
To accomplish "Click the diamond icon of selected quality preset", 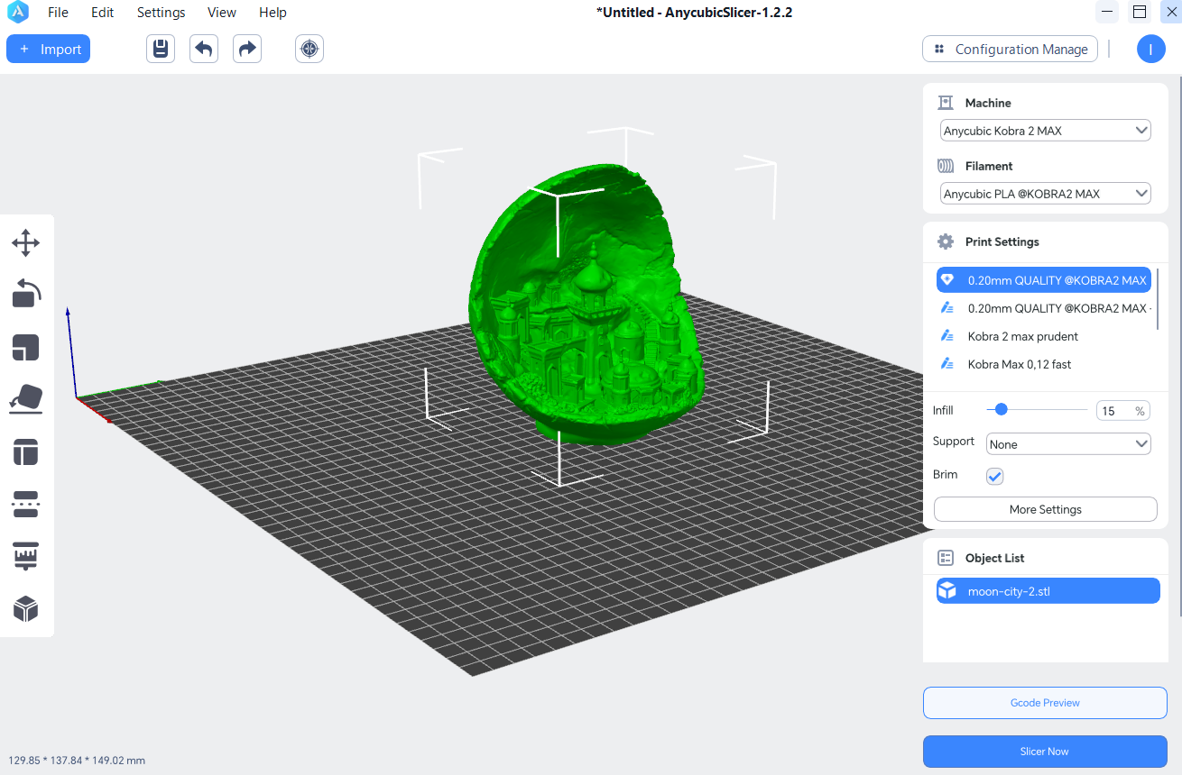I will (x=947, y=280).
